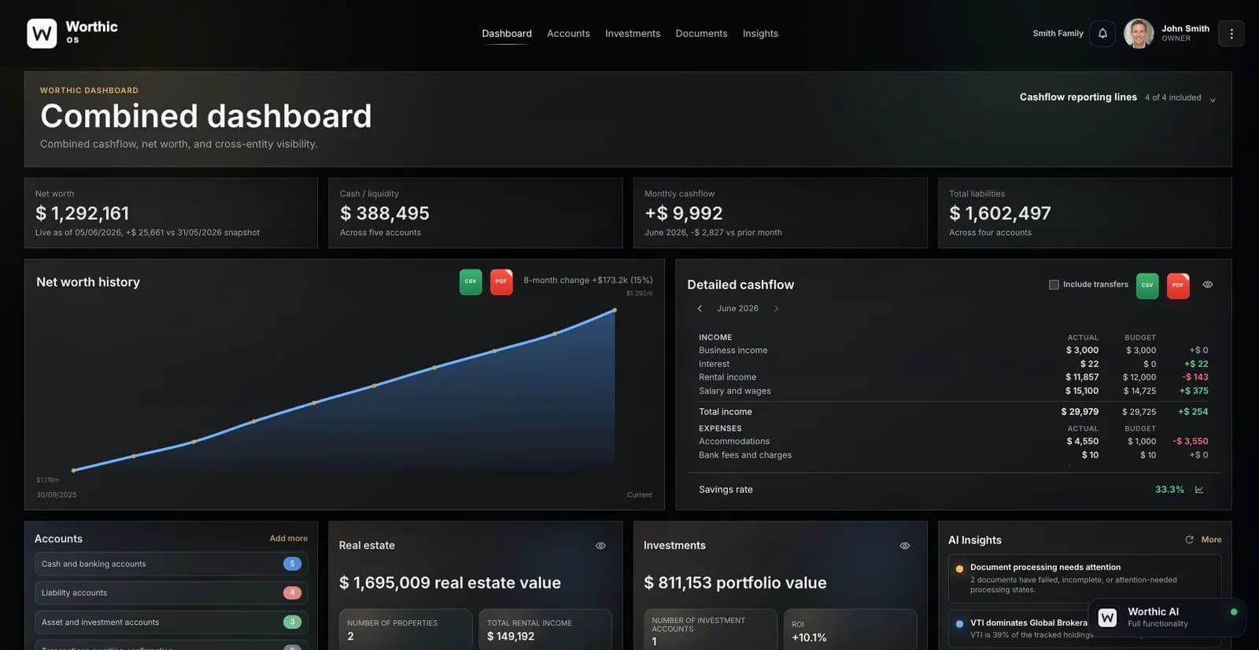Expand Cashflow reporting lines dropdown
This screenshot has width=1259, height=650.
tap(1213, 100)
